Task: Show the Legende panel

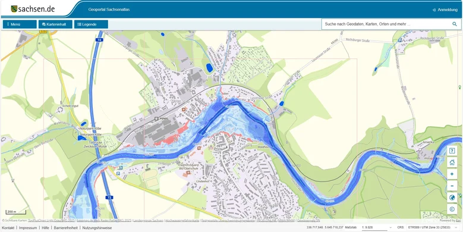Action: tap(91, 24)
